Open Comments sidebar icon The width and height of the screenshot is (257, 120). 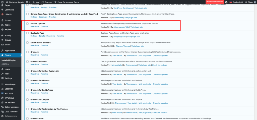2,10
